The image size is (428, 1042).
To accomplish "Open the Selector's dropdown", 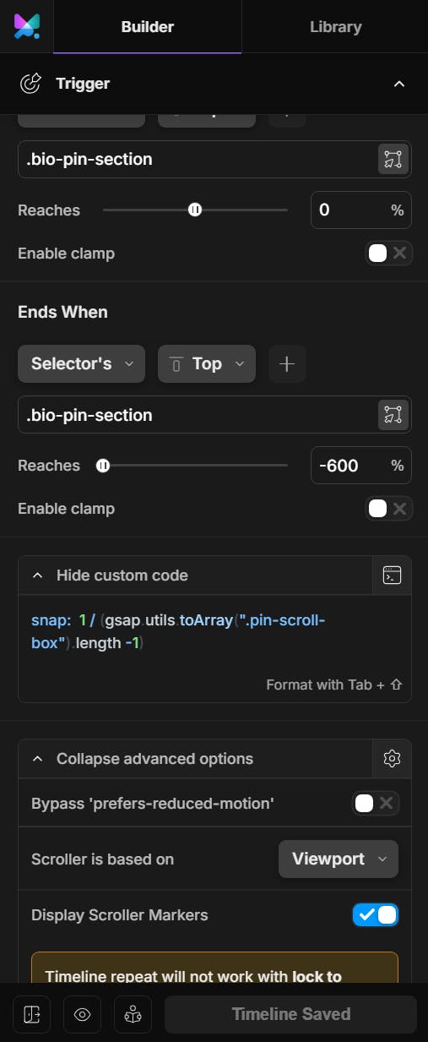I will [x=81, y=364].
